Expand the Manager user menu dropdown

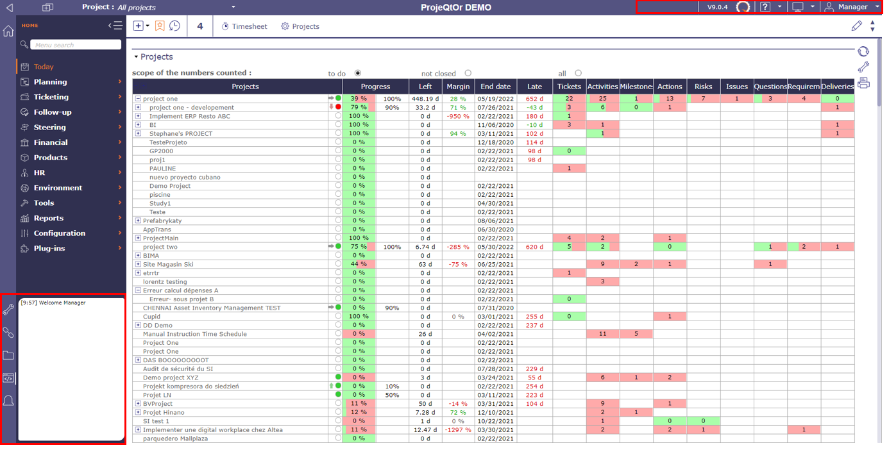click(x=877, y=7)
